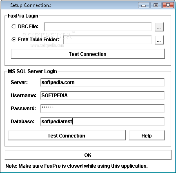Click the DBC File path input field
Viewport: 176px width, 173px height.
(x=98, y=27)
